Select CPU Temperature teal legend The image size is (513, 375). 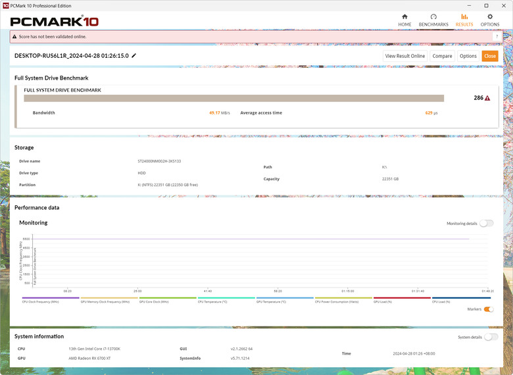(x=226, y=298)
